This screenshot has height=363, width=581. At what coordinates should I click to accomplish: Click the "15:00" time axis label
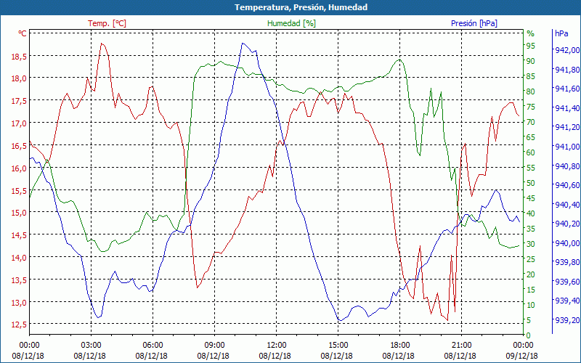(x=338, y=346)
